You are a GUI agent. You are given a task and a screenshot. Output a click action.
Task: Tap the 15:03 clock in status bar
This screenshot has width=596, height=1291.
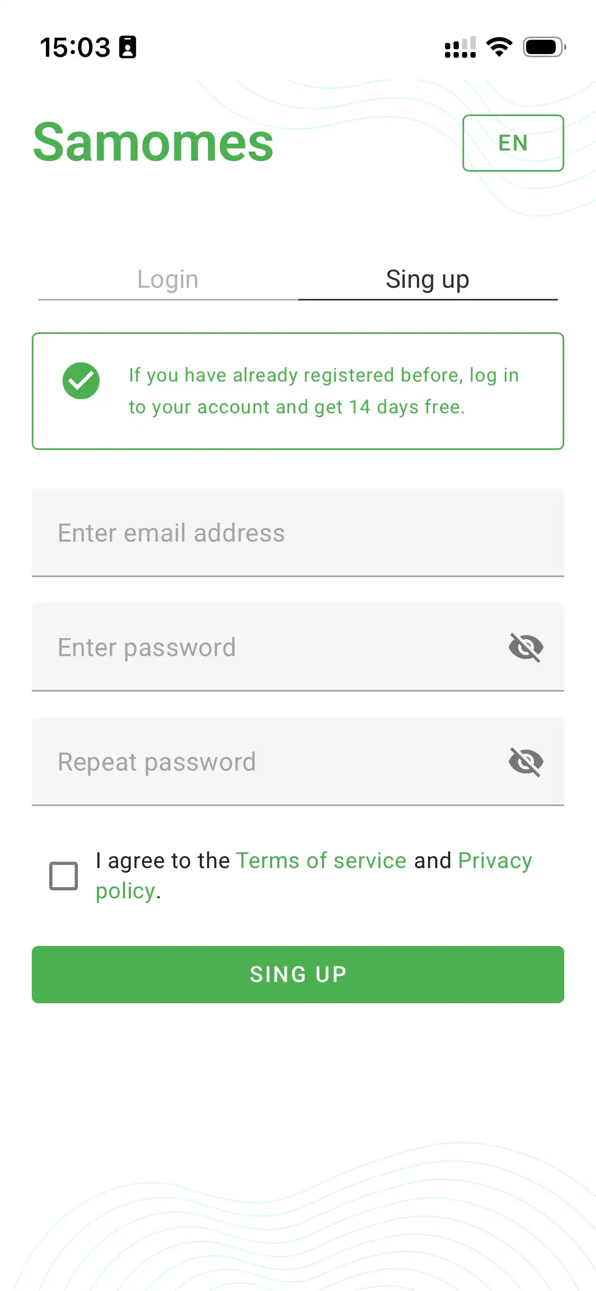click(x=75, y=47)
